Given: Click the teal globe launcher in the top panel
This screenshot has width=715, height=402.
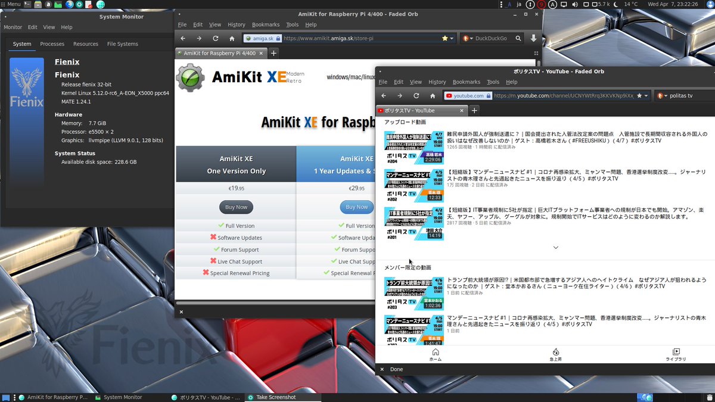Looking at the screenshot, I should pyautogui.click(x=100, y=4).
